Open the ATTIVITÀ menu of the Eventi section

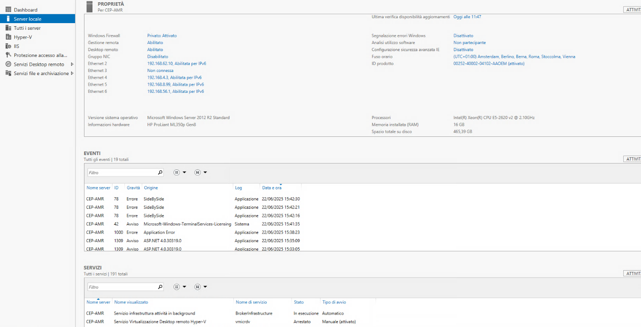click(x=632, y=159)
